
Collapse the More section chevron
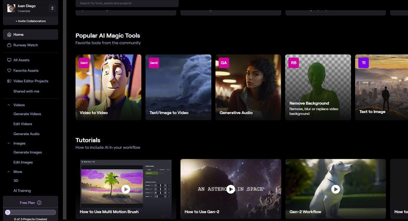pos(9,172)
